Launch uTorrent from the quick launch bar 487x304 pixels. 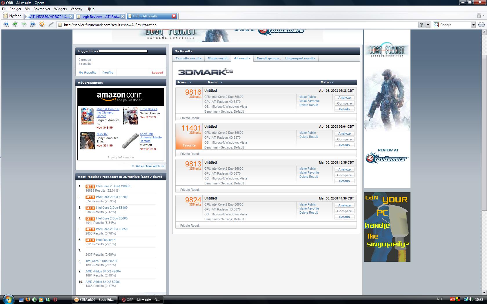(x=34, y=300)
